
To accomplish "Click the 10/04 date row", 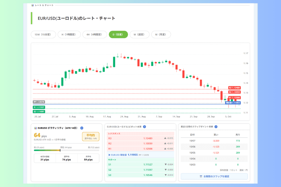I will (214, 159).
